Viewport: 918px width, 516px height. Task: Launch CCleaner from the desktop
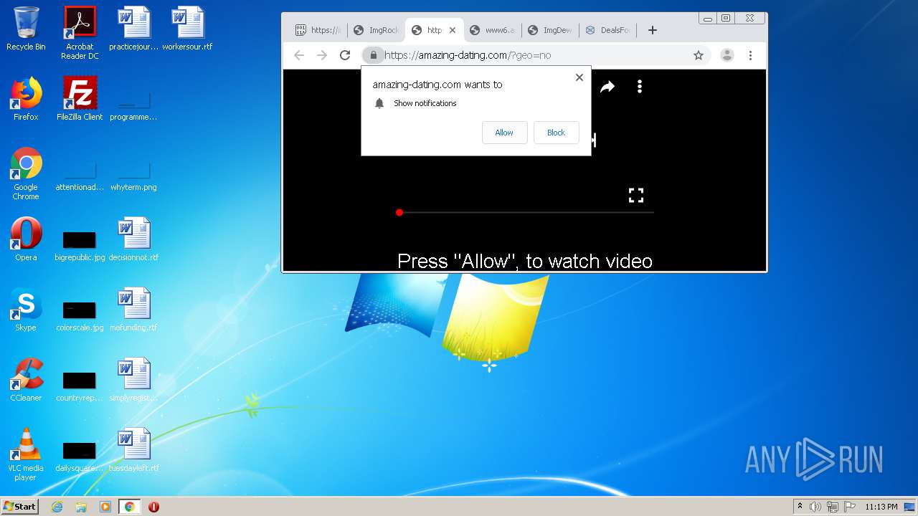coord(26,380)
